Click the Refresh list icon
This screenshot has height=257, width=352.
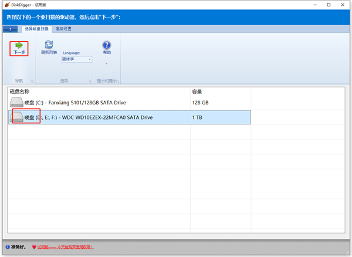pyautogui.click(x=49, y=45)
